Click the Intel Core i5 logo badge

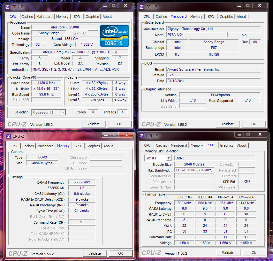point(114,36)
